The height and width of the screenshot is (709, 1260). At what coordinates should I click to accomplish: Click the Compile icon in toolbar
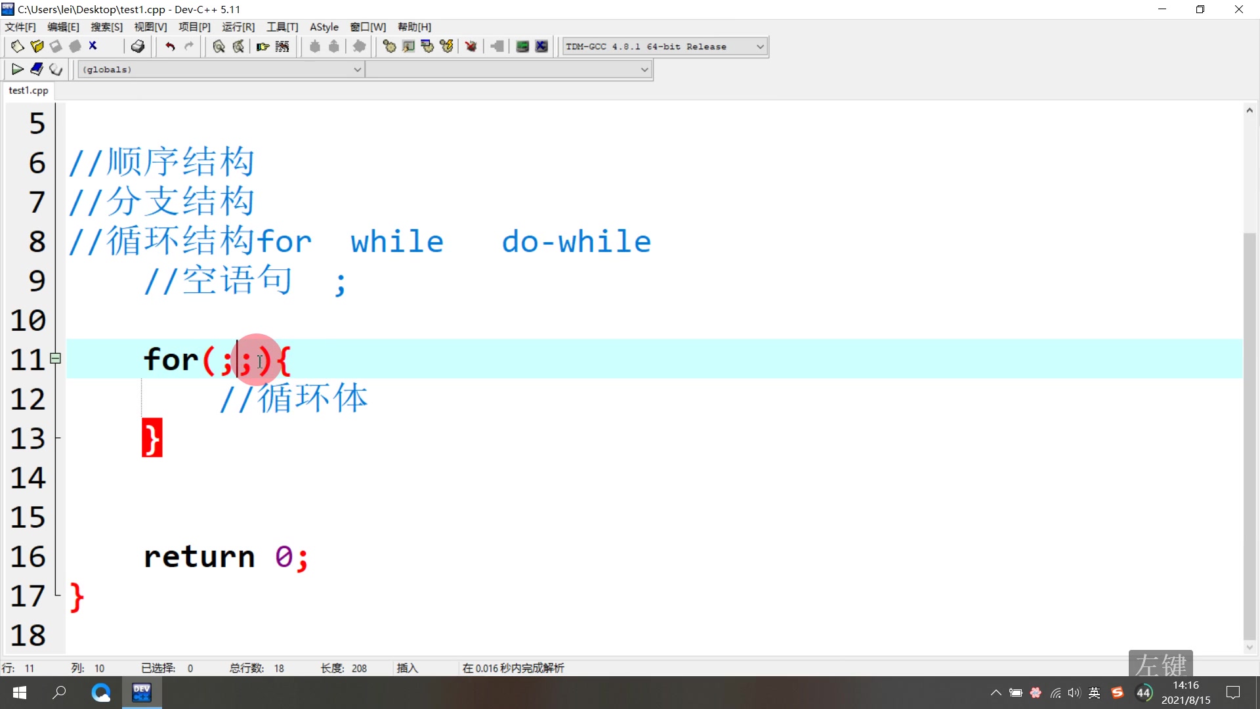(388, 47)
